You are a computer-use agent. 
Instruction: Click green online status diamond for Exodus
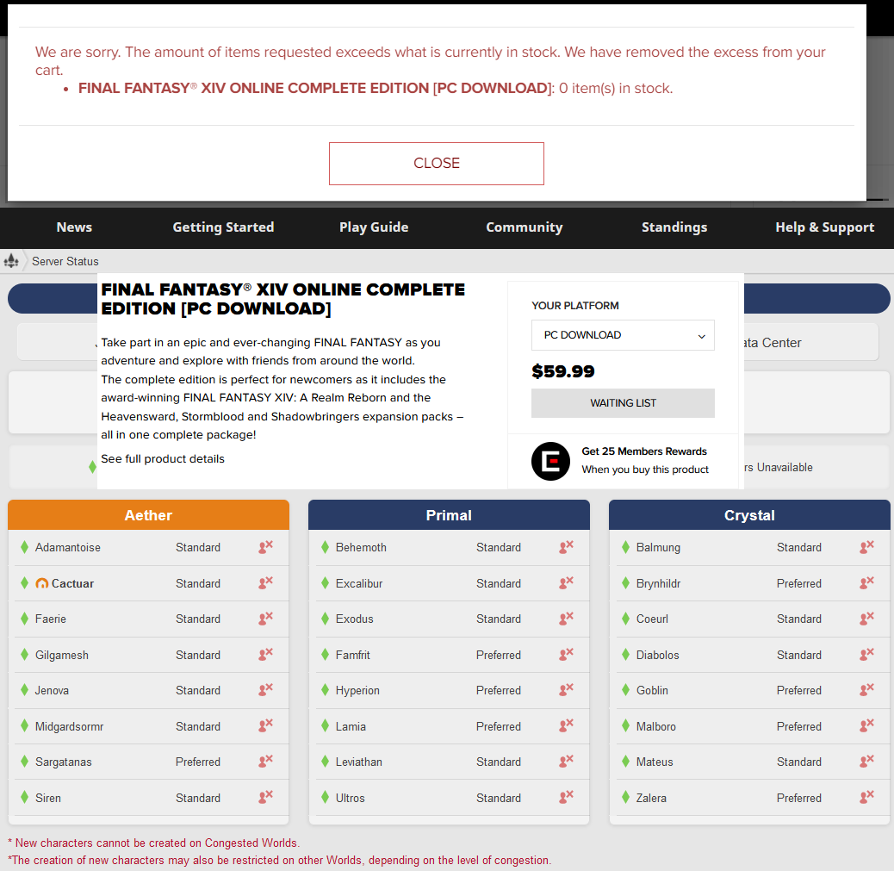coord(325,619)
